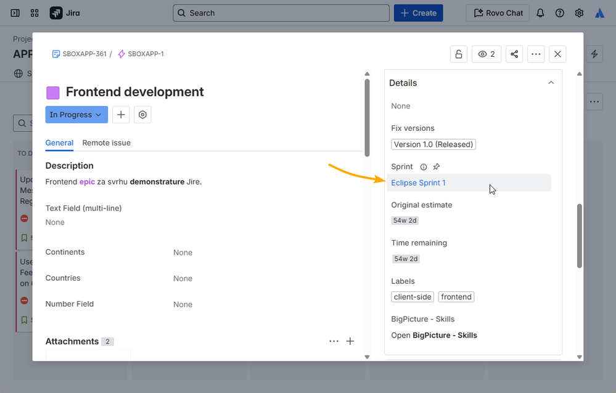Screen dimensions: 616x393
Task: Click the details panel scrollbar
Action: (x=580, y=236)
